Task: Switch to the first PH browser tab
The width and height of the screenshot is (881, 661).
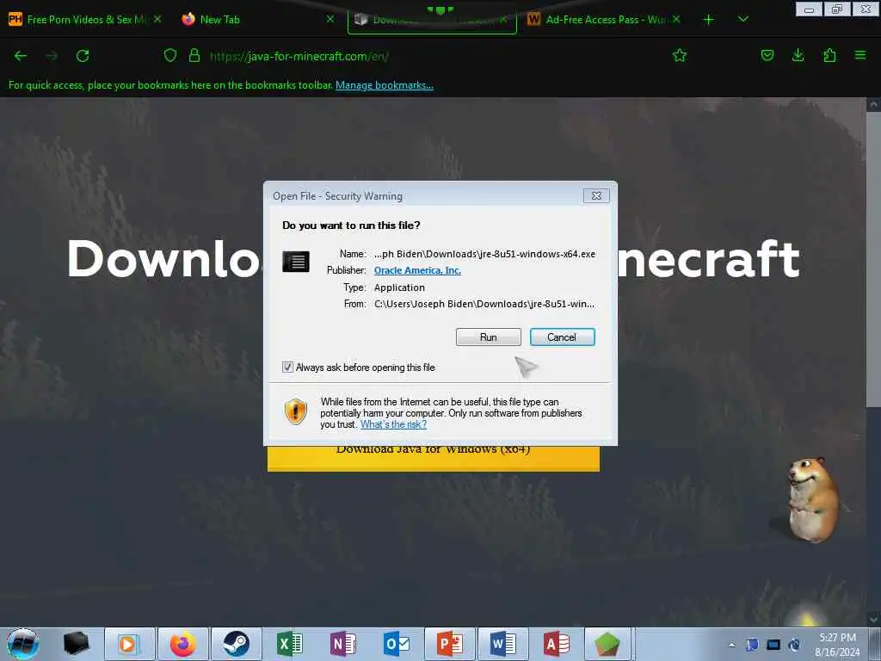Action: tap(84, 20)
